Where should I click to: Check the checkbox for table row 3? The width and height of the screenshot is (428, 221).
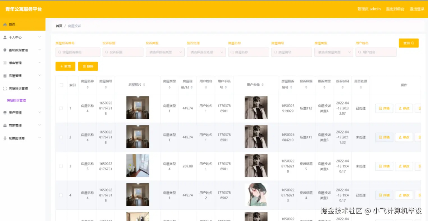pyautogui.click(x=61, y=166)
